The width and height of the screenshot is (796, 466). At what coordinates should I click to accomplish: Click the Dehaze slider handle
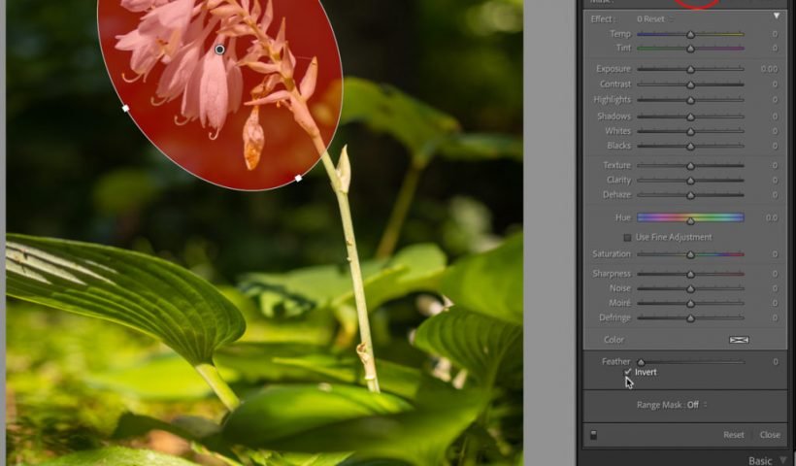click(690, 195)
